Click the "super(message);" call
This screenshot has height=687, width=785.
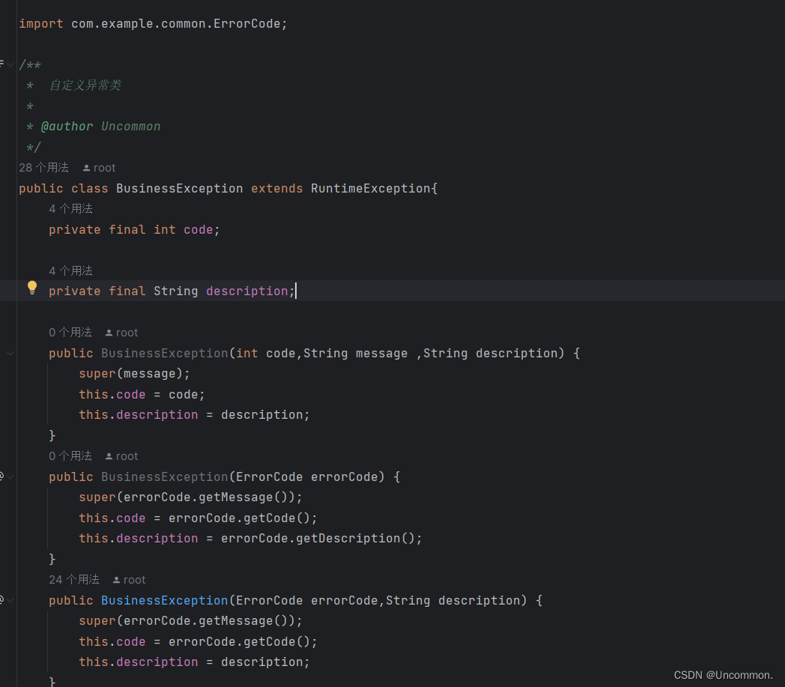pyautogui.click(x=134, y=374)
